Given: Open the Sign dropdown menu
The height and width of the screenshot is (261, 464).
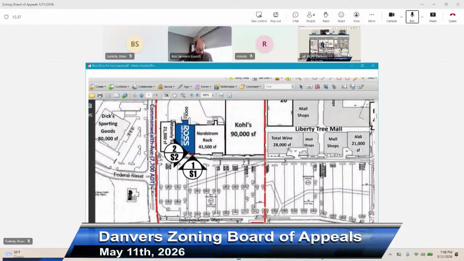Looking at the screenshot, I should coord(185,87).
